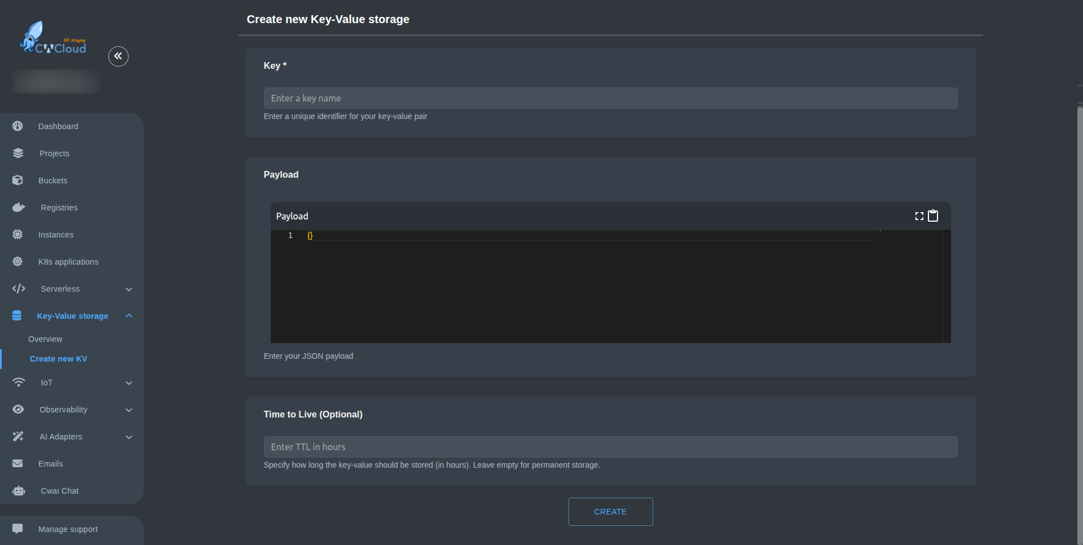The image size is (1083, 545).
Task: Click the Enter TTL in hours field
Action: (x=610, y=446)
